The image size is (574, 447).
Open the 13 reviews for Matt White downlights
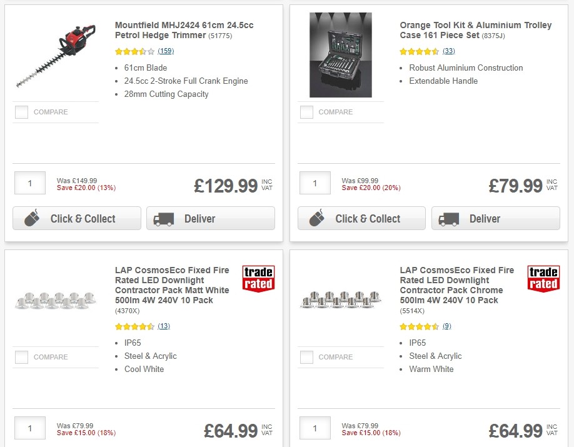pyautogui.click(x=164, y=326)
